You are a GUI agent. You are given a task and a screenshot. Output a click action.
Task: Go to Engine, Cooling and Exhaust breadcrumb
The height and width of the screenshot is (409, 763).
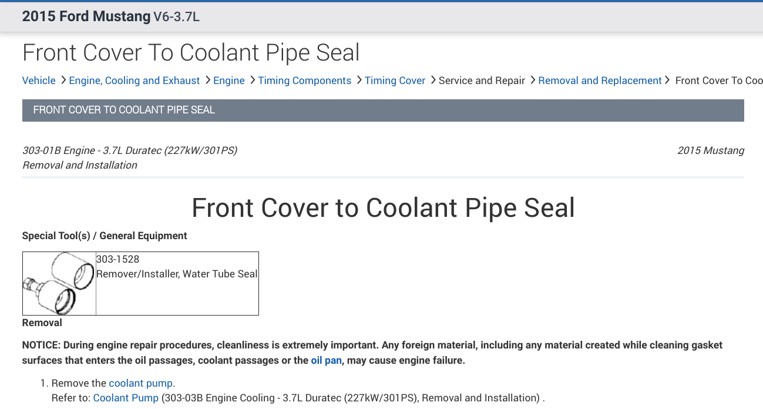point(135,81)
